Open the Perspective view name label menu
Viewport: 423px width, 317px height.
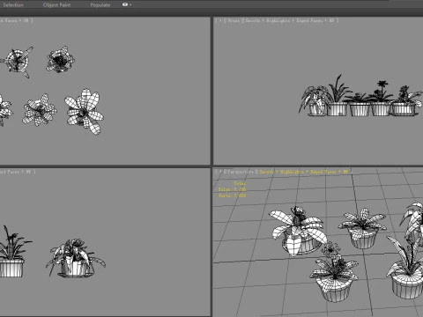(241, 172)
